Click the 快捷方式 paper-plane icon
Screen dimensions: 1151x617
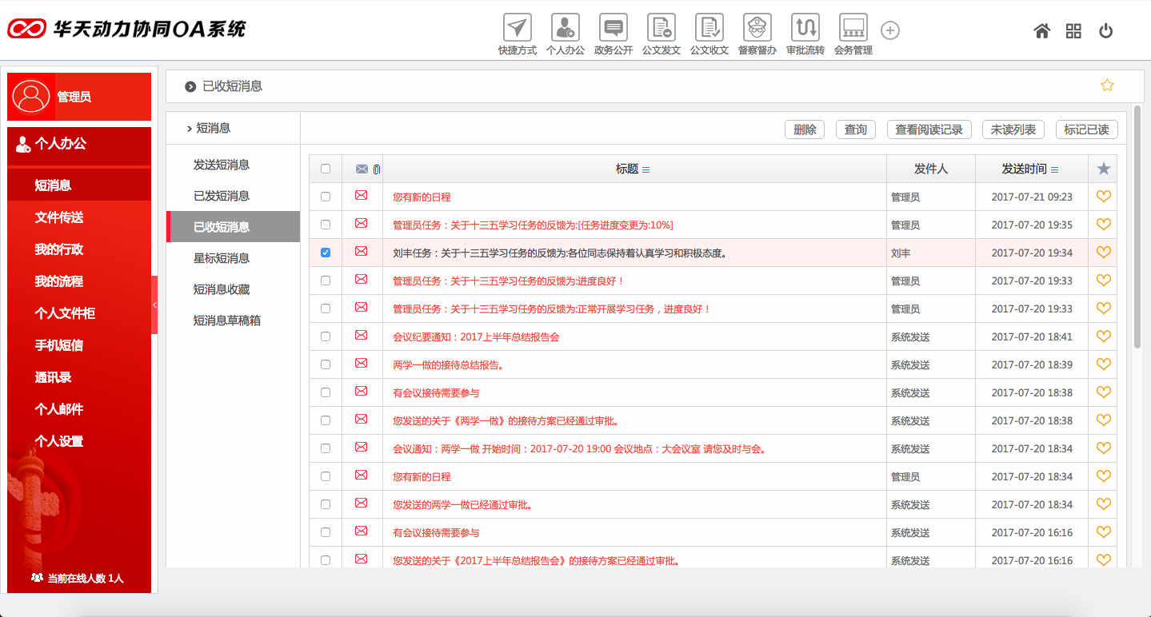click(516, 28)
